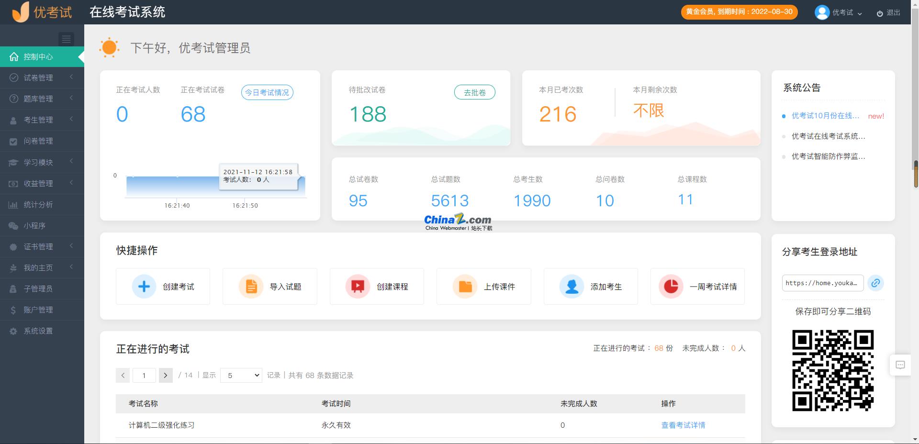
Task: Open 子管理员 menu item
Action: pos(42,289)
